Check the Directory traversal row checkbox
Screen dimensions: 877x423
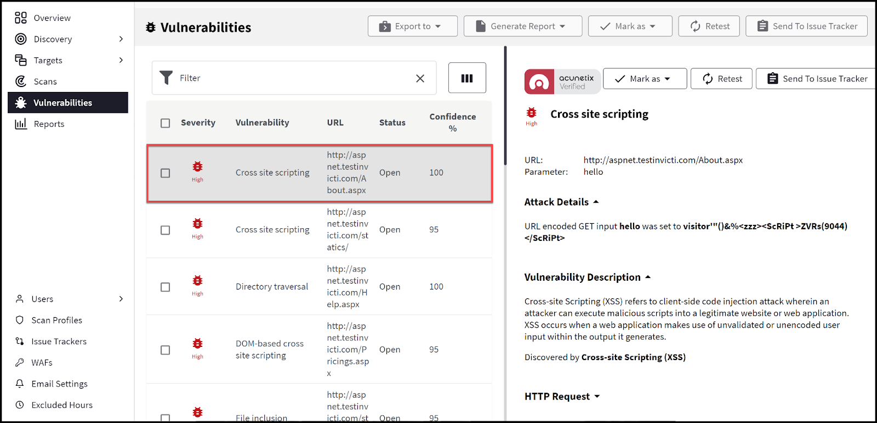click(166, 287)
